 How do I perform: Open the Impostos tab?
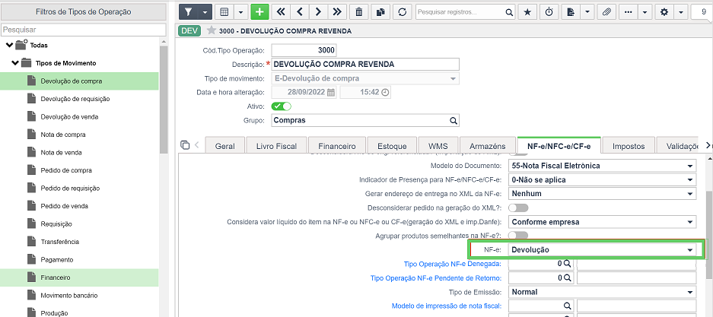click(x=629, y=146)
